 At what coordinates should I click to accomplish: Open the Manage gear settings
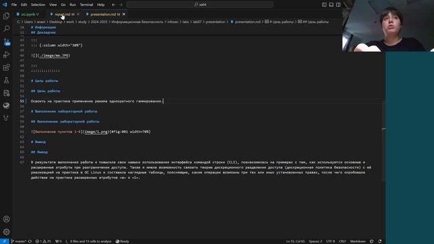point(6,232)
